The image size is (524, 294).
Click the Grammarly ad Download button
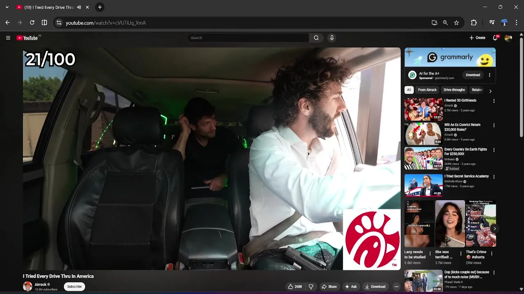(473, 75)
